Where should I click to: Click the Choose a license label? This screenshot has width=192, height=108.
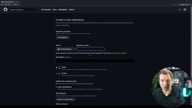[x=61, y=104]
